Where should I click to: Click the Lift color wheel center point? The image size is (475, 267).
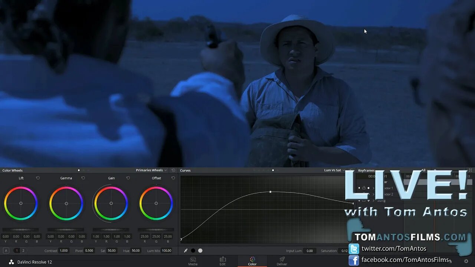(21, 203)
